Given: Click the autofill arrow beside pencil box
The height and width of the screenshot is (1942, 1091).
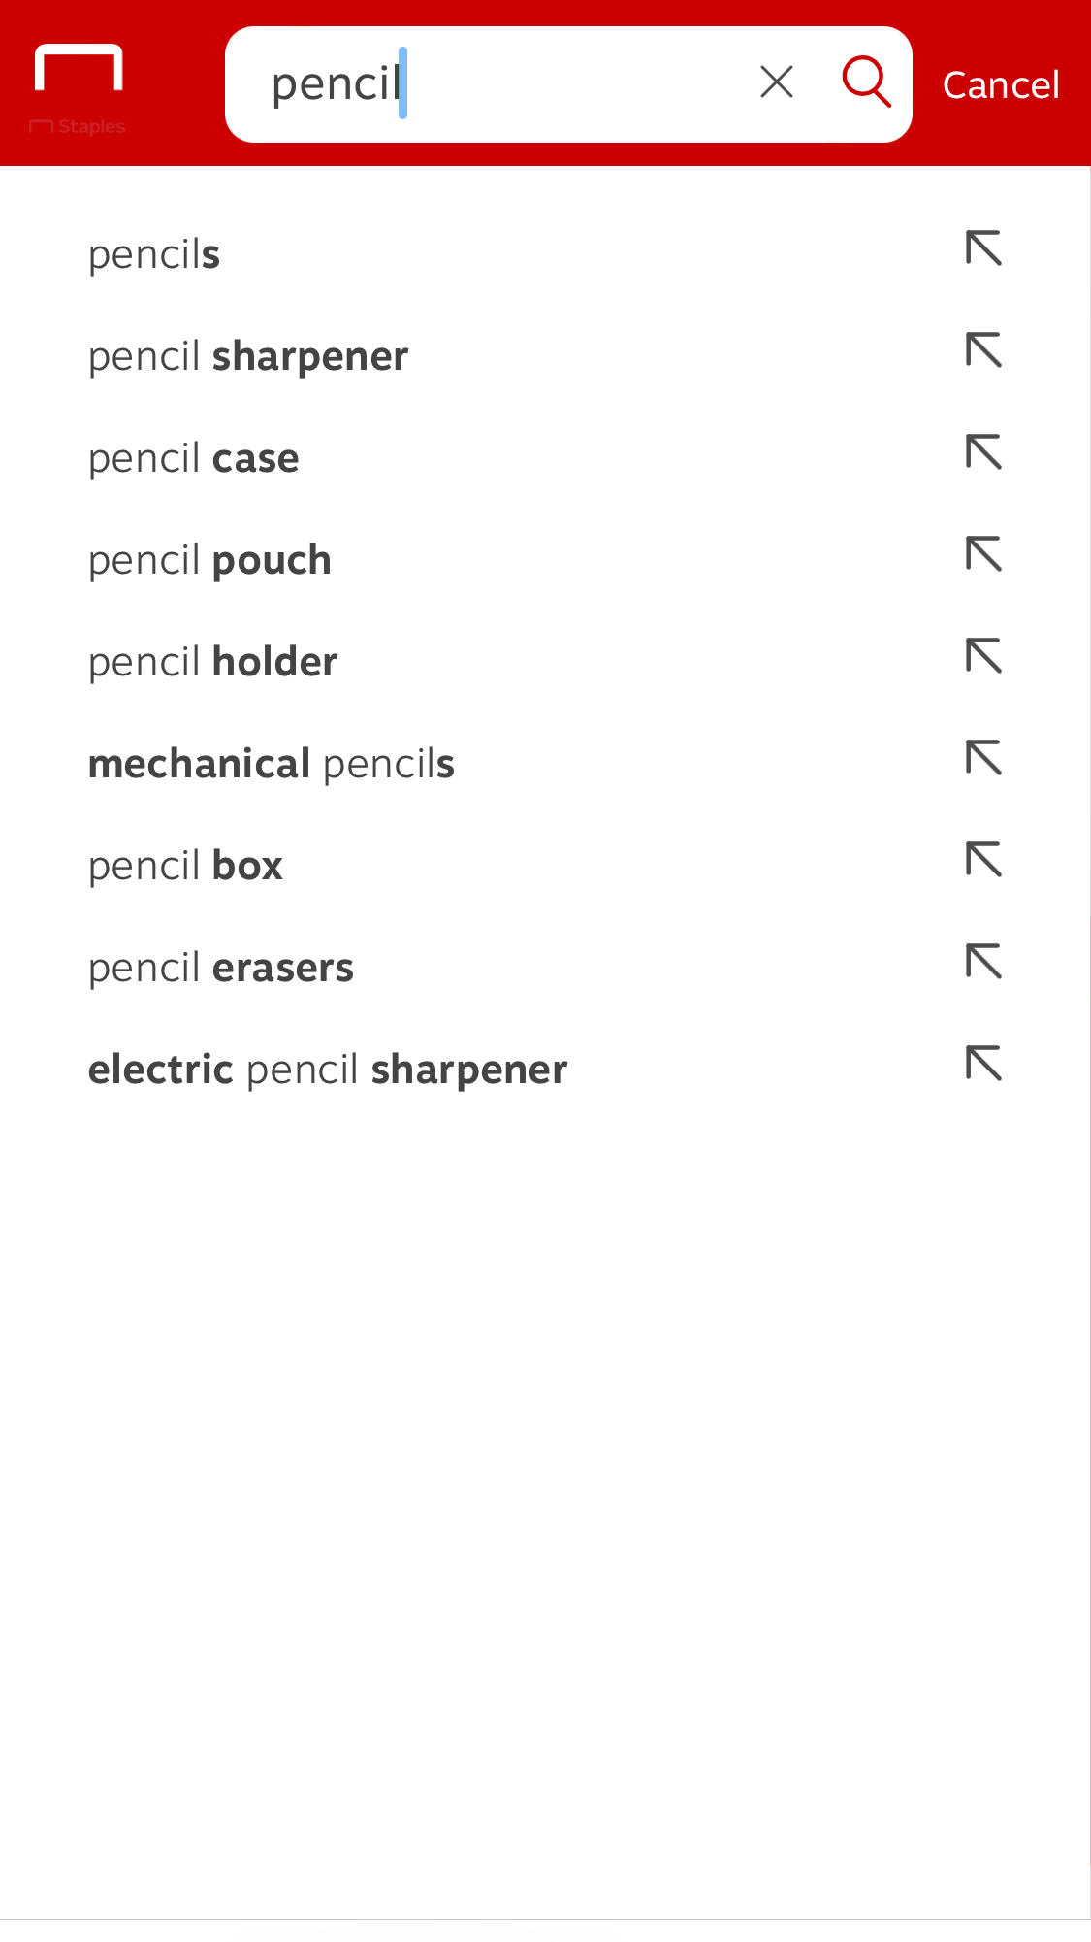Looking at the screenshot, I should tap(983, 861).
